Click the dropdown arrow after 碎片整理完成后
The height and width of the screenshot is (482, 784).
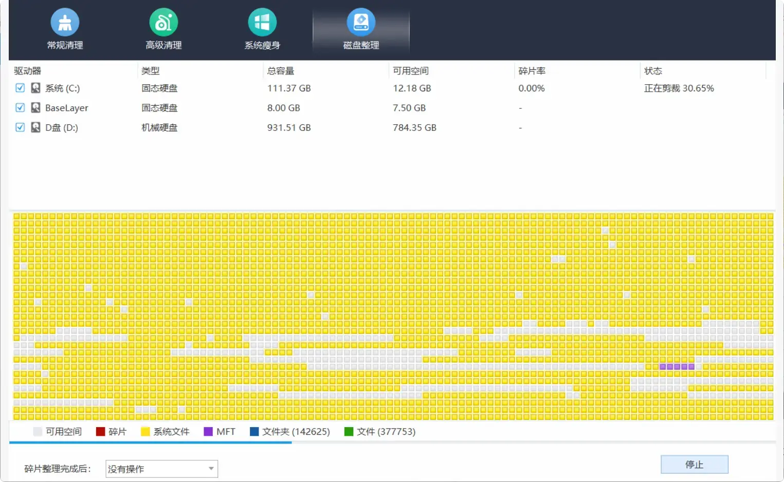[211, 469]
